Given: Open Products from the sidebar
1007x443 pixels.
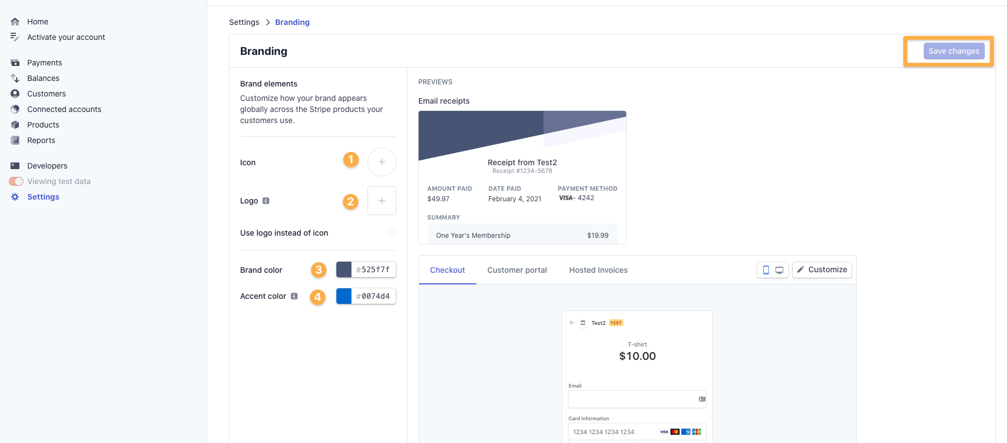Looking at the screenshot, I should [x=43, y=125].
